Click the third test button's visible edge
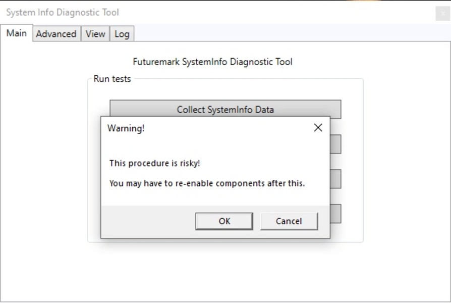451x303 pixels. point(335,179)
